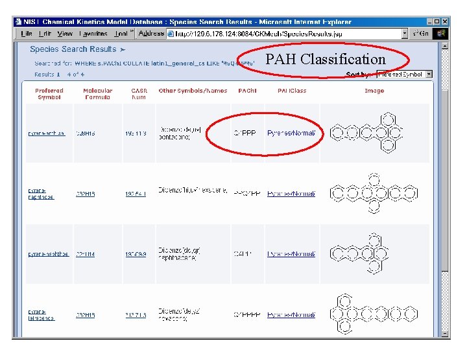
Task: Open the File menu
Action: [27, 33]
